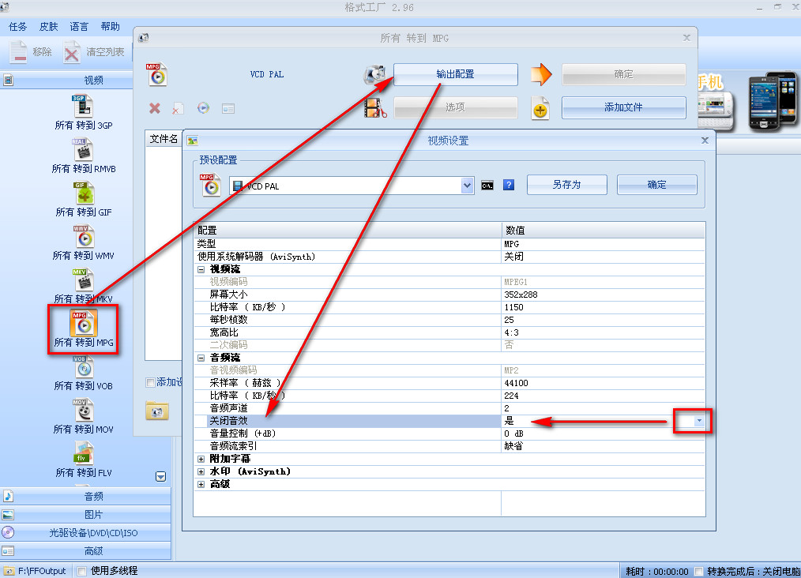Click the red X remove icon in file list toolbar
This screenshot has height=578, width=801.
155,108
